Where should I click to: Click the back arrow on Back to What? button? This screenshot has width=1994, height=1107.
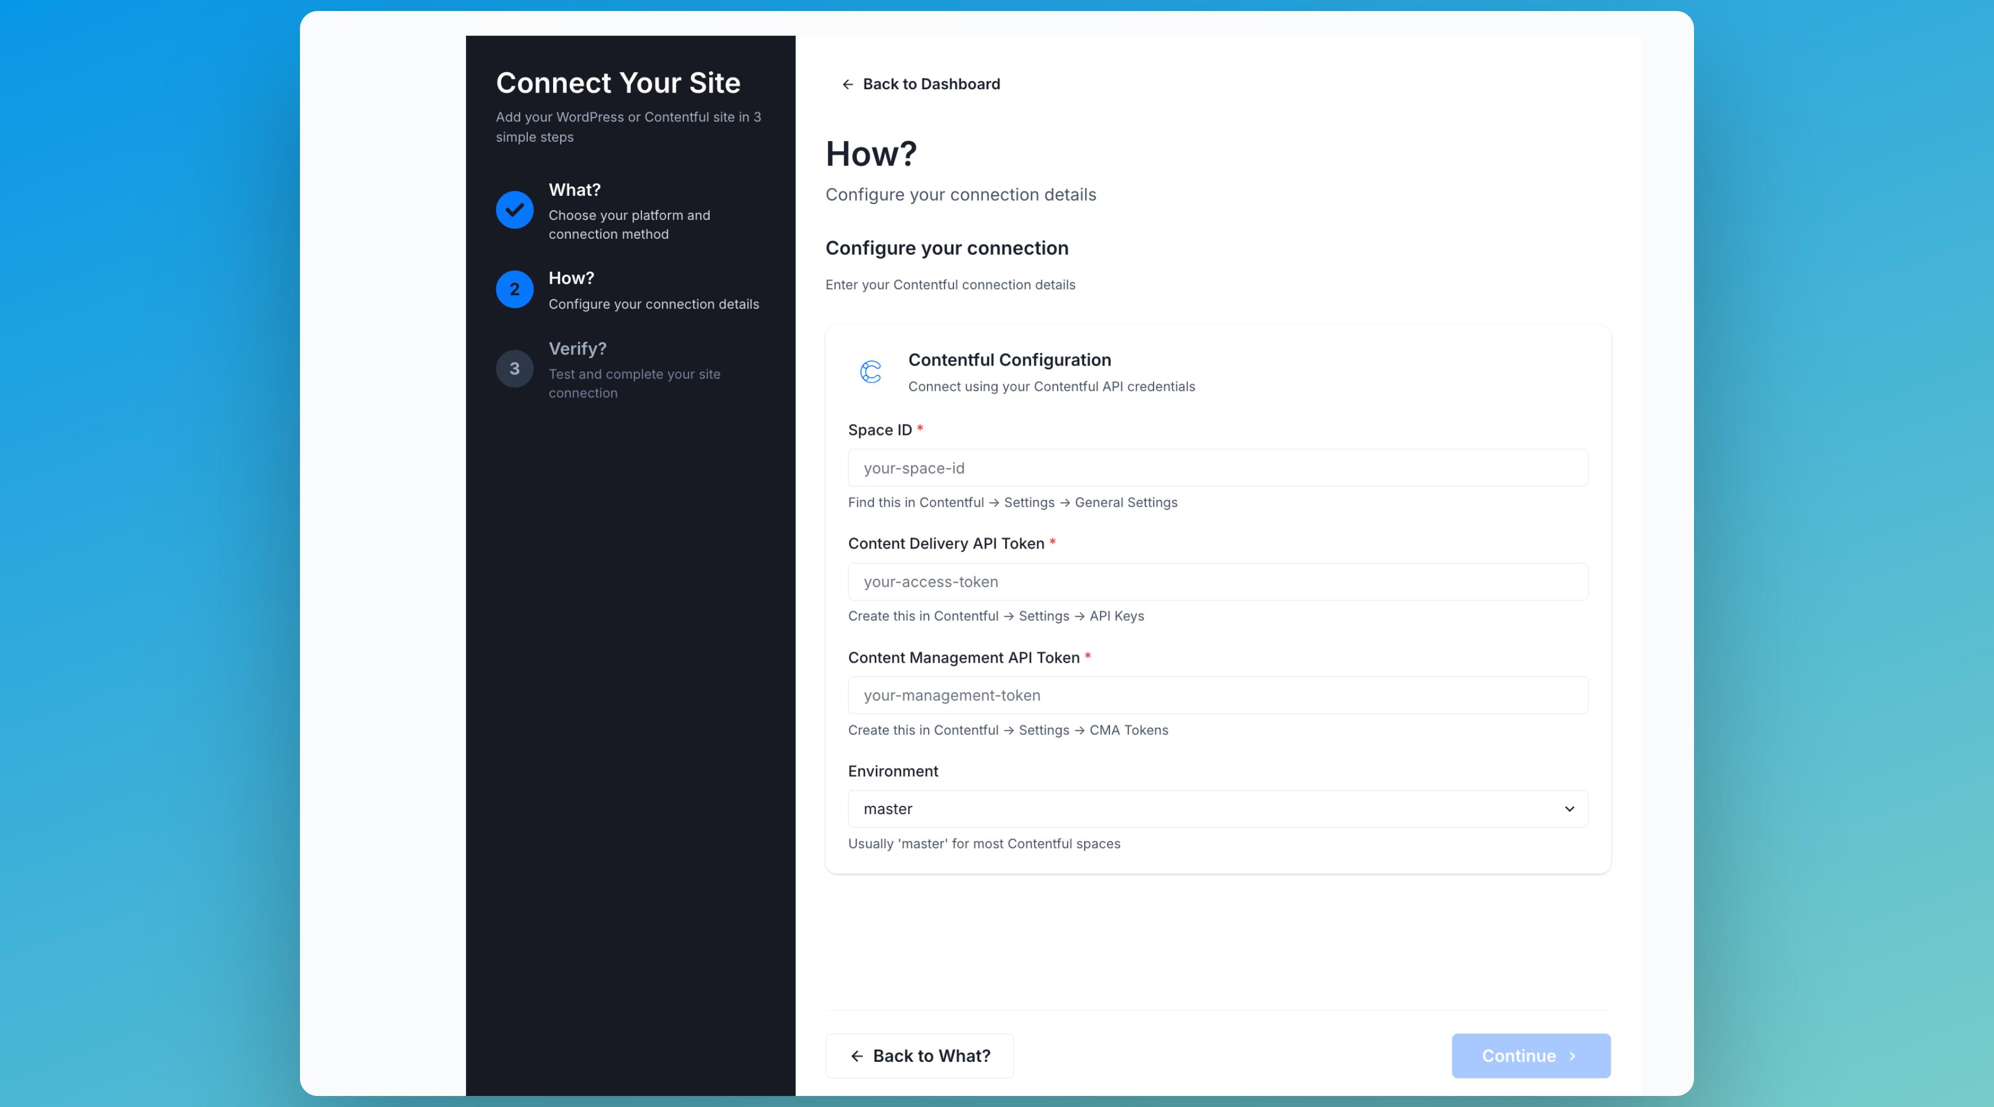point(856,1056)
